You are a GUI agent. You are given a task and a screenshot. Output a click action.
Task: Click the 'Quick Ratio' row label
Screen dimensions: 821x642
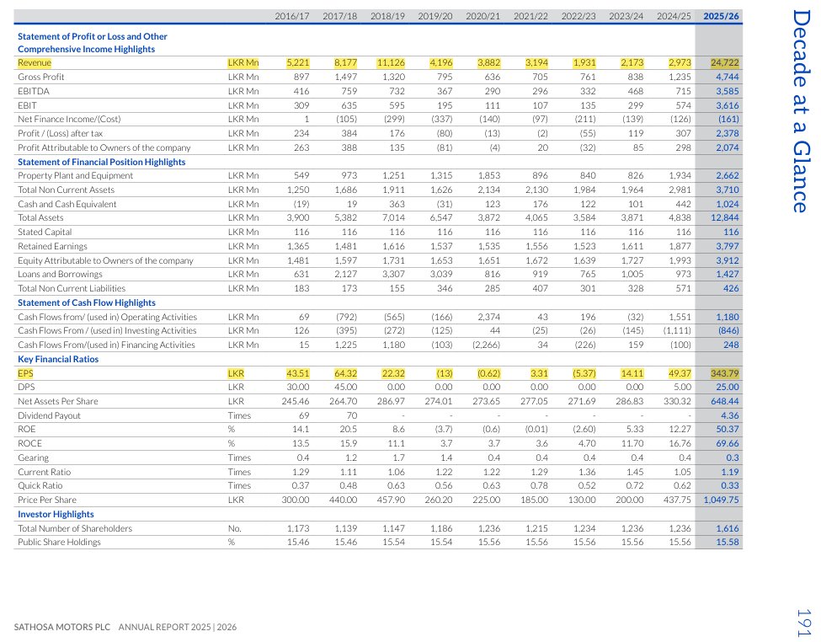pyautogui.click(x=40, y=486)
